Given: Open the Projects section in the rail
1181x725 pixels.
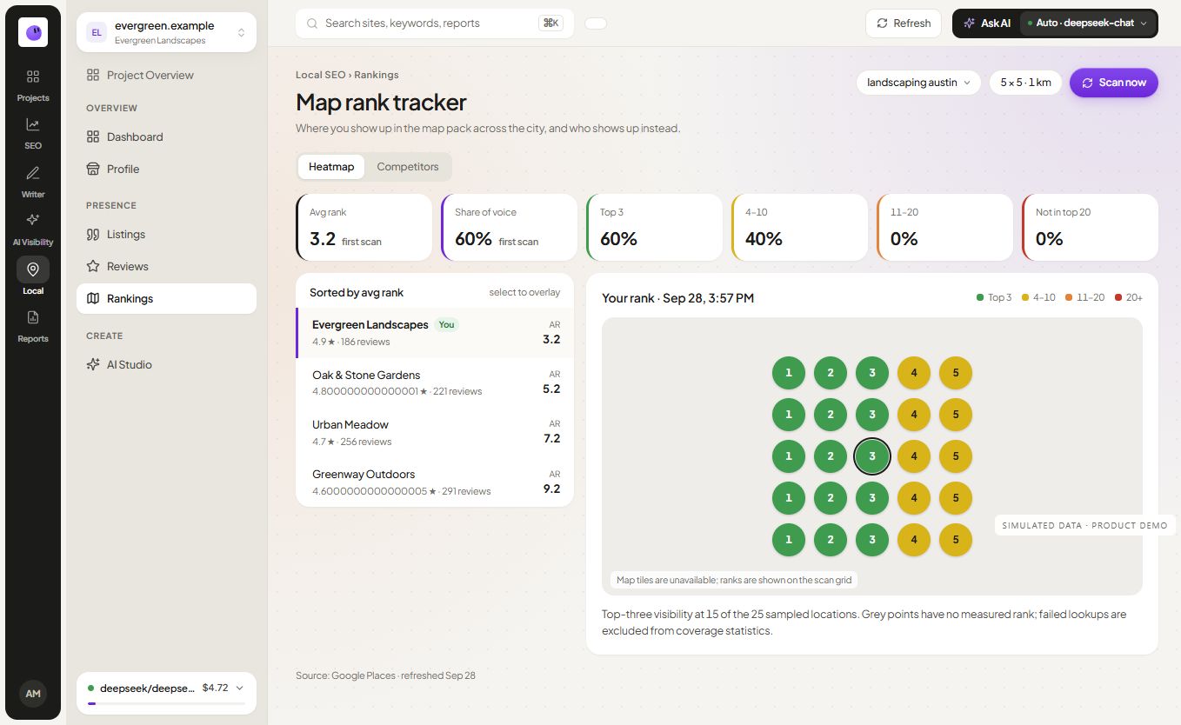Looking at the screenshot, I should click(33, 85).
